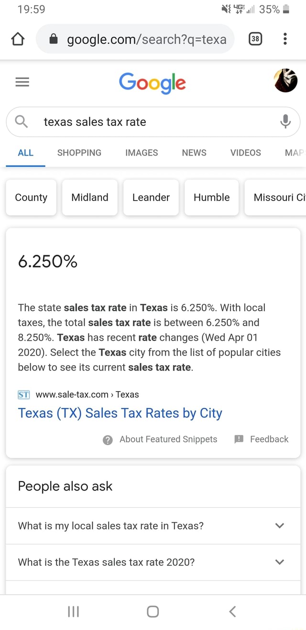Open 'Texas (TX) Sales Tax Rates by City'
The image size is (306, 630).
[x=120, y=413]
